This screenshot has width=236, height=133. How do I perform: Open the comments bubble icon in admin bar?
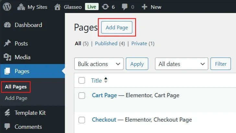point(124,7)
